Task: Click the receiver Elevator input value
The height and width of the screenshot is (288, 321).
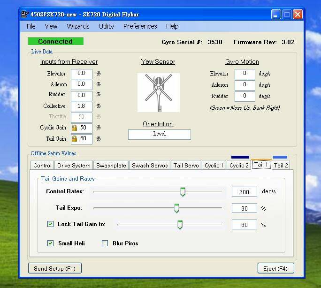Action: click(82, 74)
